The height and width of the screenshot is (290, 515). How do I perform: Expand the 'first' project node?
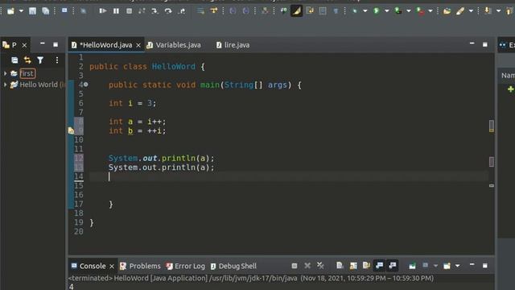pyautogui.click(x=5, y=73)
